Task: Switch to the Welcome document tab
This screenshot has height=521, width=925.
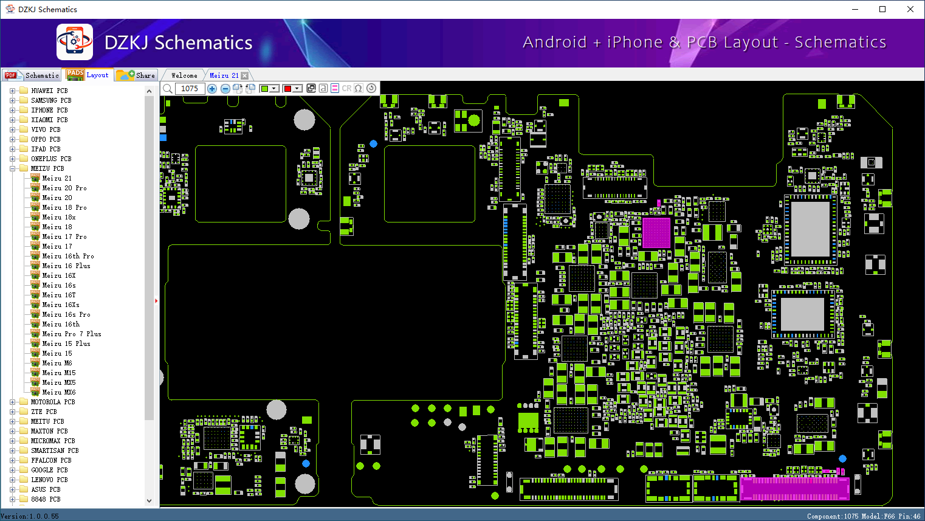Action: (184, 75)
